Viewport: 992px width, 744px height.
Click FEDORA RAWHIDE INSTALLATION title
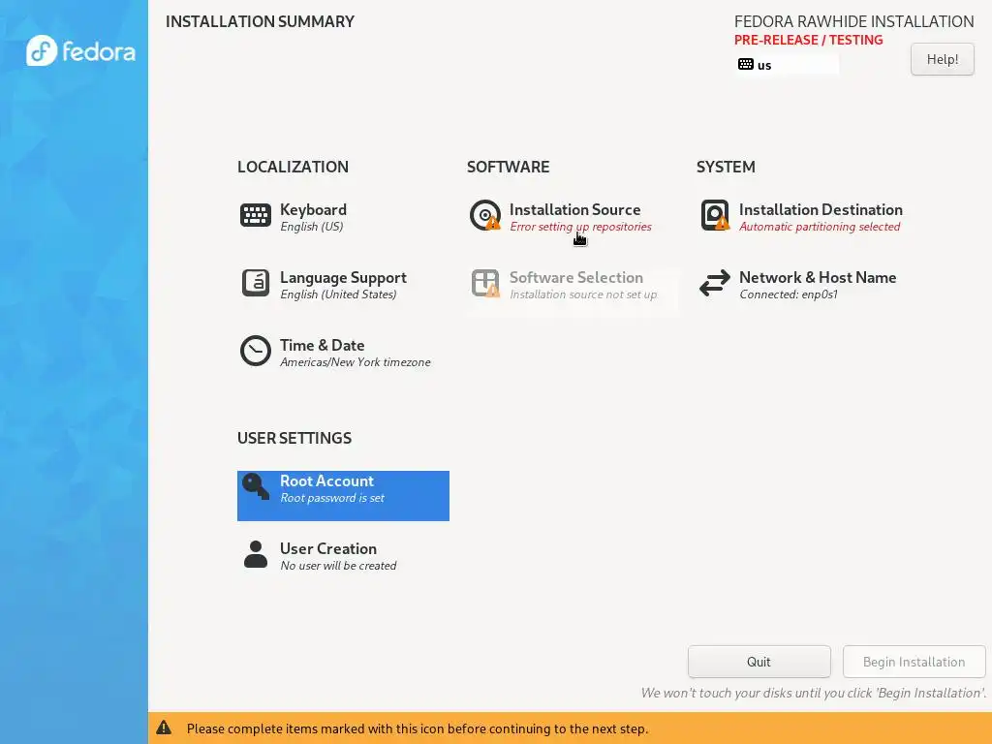(853, 21)
